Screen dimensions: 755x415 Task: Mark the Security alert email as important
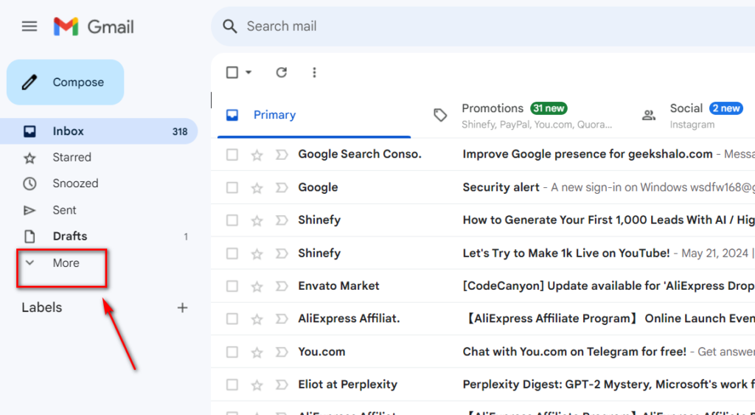(x=281, y=187)
